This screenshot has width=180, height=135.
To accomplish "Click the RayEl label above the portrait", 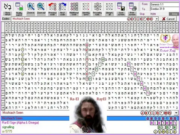I will click(101, 99).
